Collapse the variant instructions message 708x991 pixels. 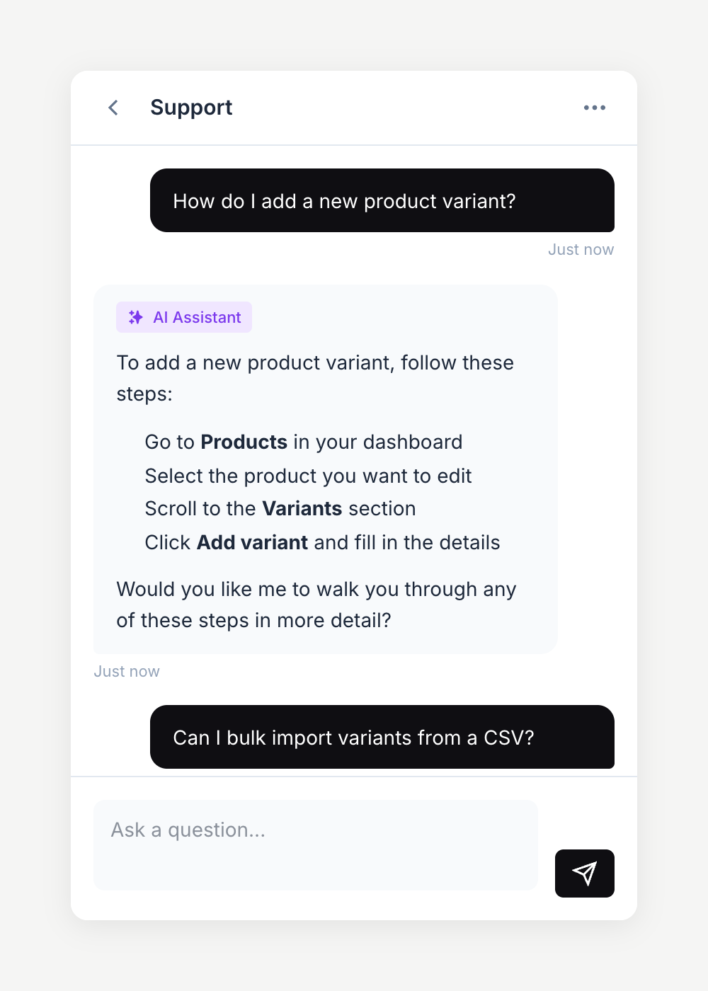(x=326, y=467)
